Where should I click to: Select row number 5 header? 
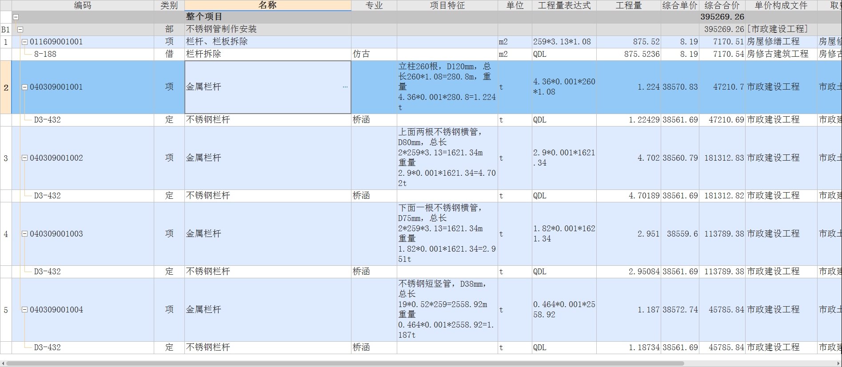click(6, 310)
